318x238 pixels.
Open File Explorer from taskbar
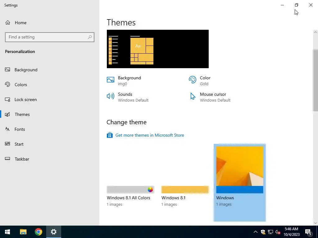[x=23, y=232]
